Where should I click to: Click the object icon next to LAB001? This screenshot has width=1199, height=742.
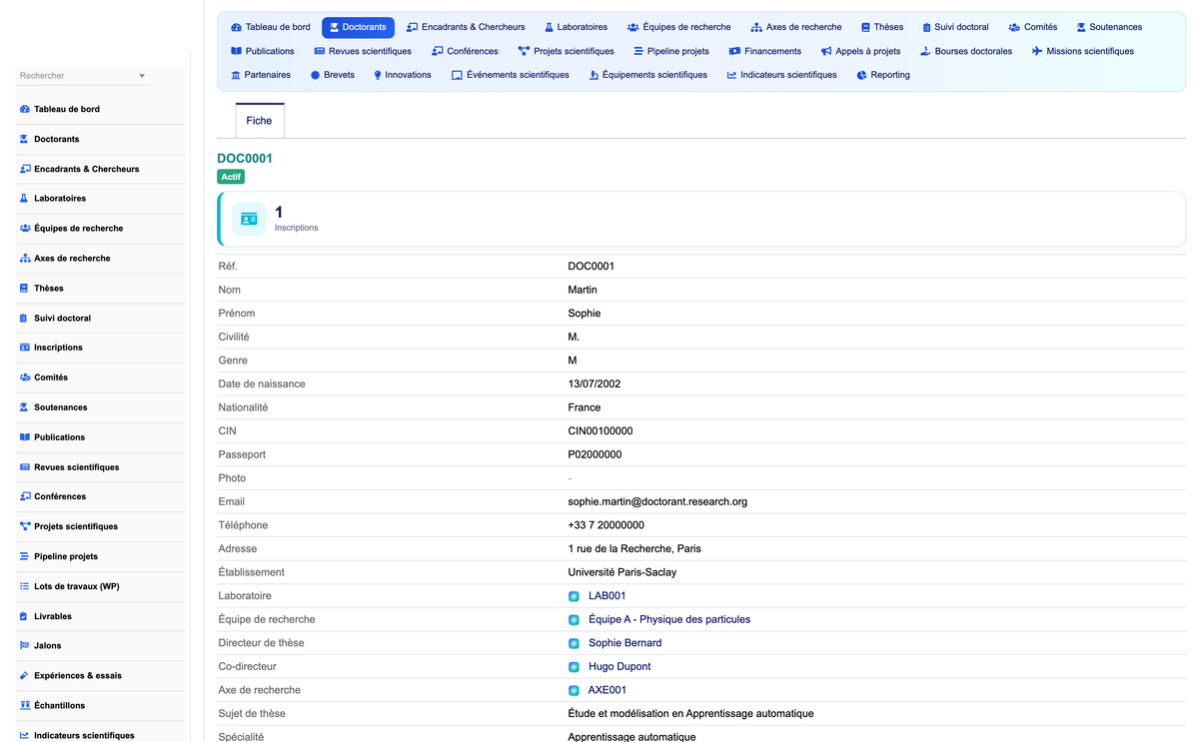point(574,596)
